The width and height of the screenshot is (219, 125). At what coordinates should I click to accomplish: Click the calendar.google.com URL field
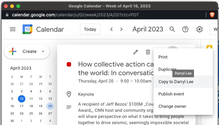pyautogui.click(x=75, y=15)
